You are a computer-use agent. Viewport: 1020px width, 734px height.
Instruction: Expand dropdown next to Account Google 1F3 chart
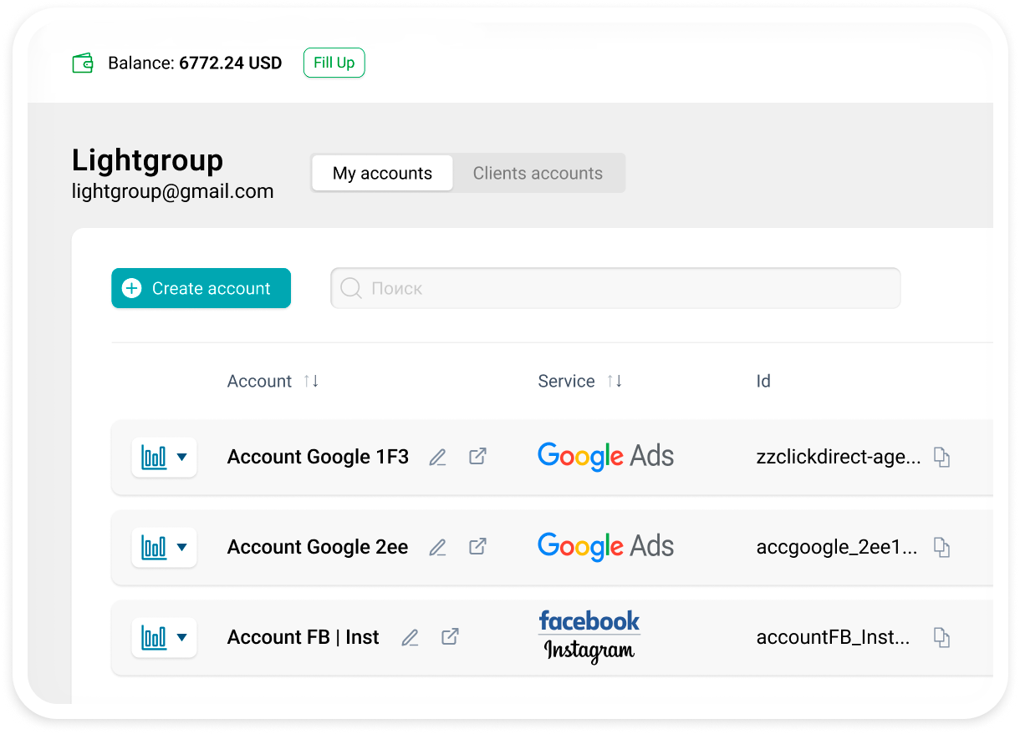coord(183,457)
